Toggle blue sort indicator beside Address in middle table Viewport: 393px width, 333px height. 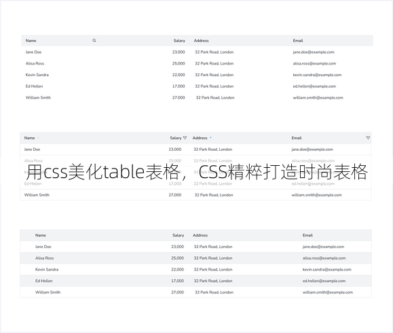click(x=210, y=138)
